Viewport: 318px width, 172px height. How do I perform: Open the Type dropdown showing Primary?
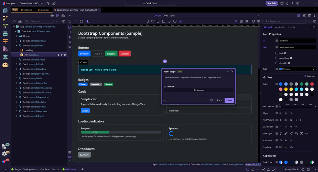pos(297,69)
